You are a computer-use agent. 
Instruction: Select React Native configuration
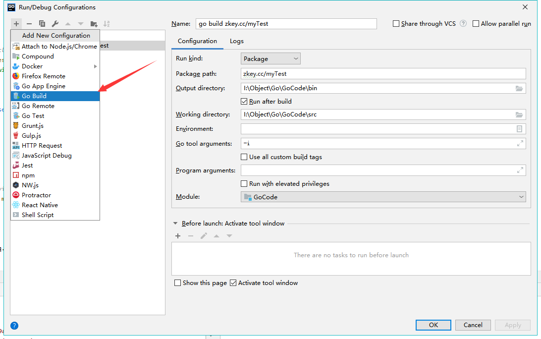[x=55, y=205]
